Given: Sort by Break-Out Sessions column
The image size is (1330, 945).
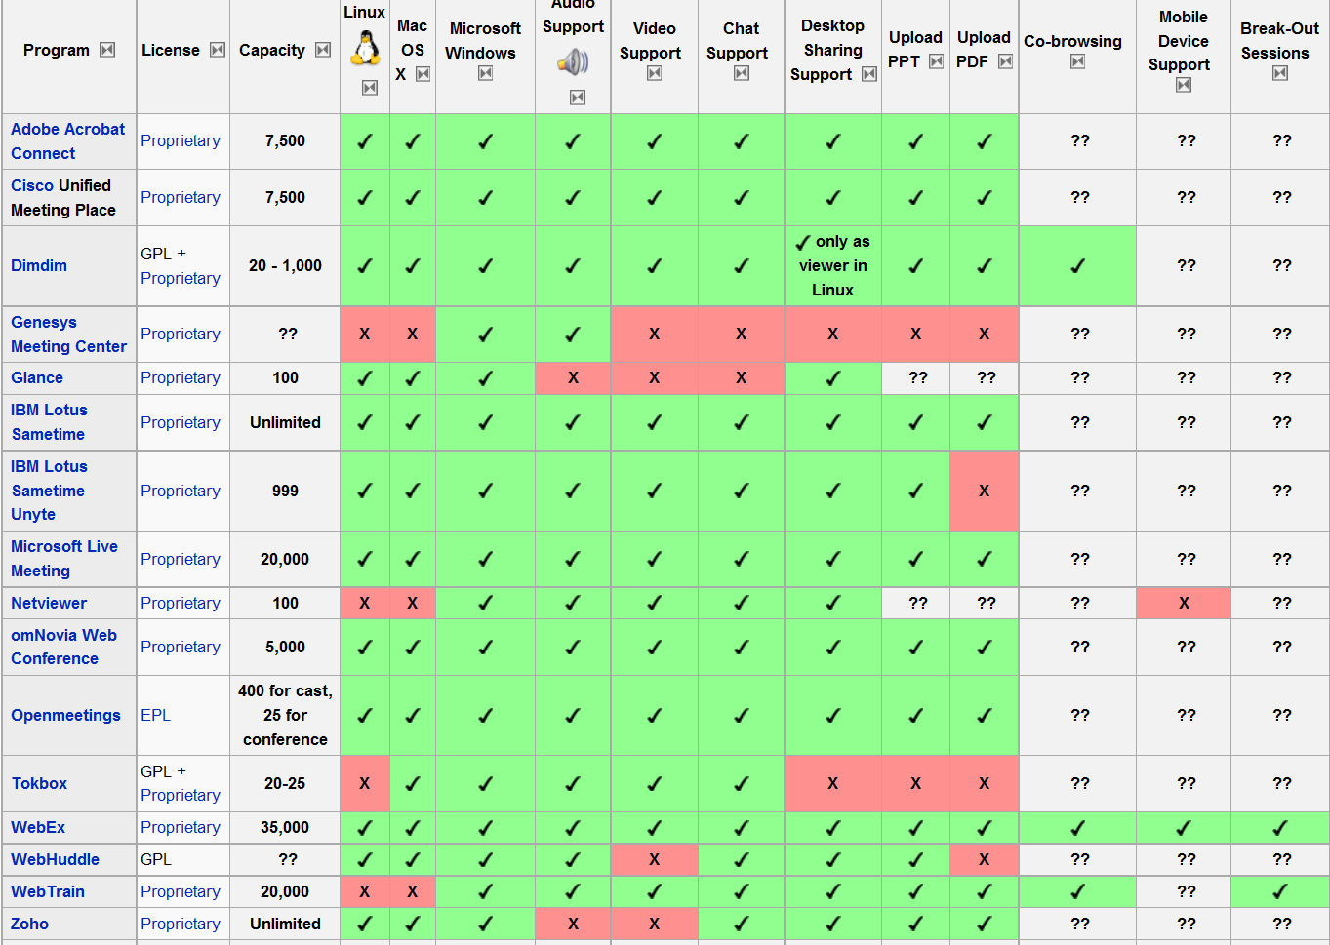Looking at the screenshot, I should (1279, 73).
